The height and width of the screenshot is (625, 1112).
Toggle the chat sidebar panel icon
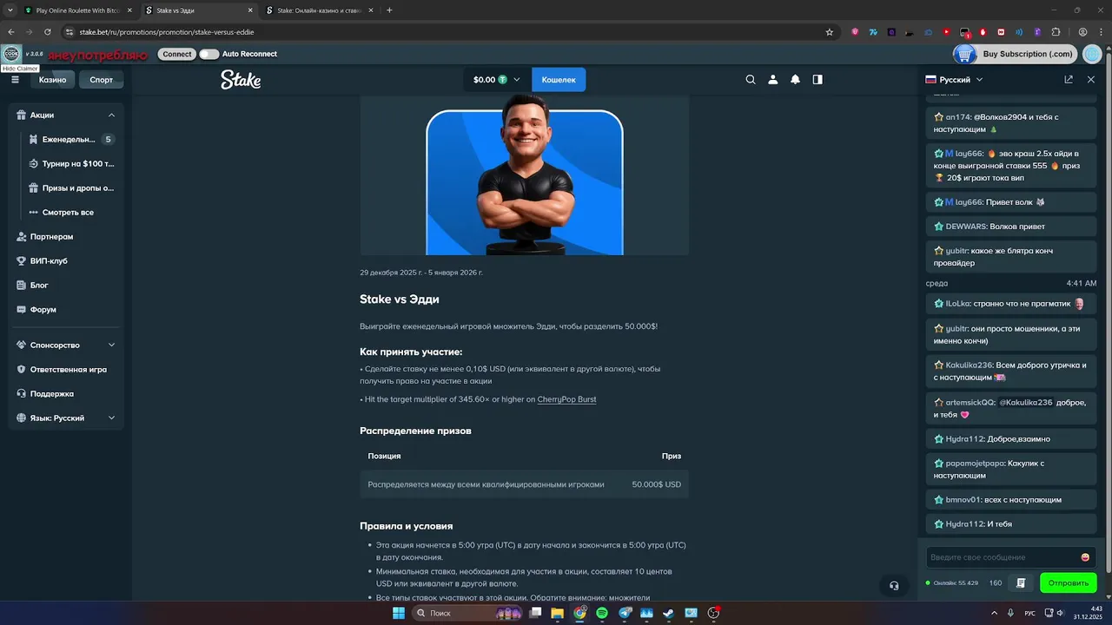[x=817, y=79]
